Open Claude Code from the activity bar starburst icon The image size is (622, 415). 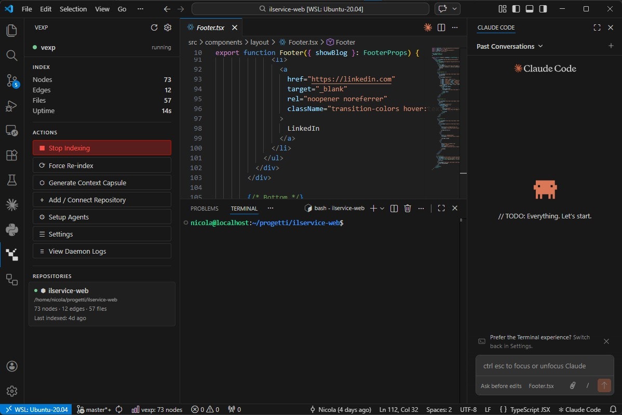point(11,205)
